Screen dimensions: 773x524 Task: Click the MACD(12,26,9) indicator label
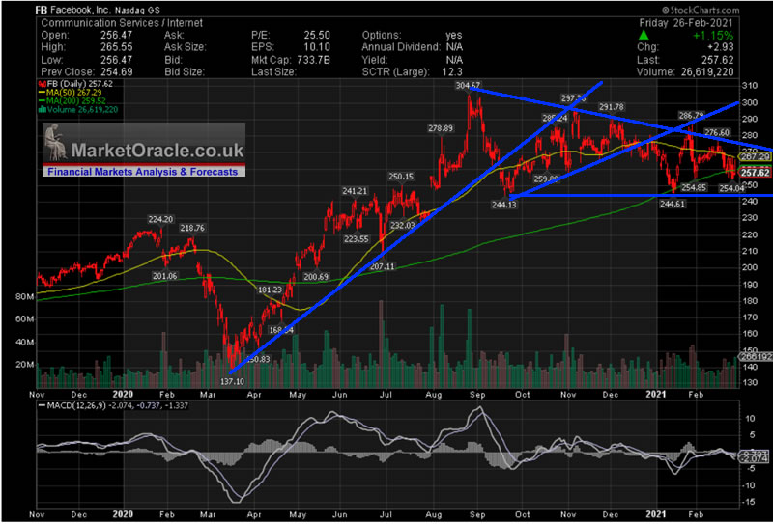[x=73, y=406]
